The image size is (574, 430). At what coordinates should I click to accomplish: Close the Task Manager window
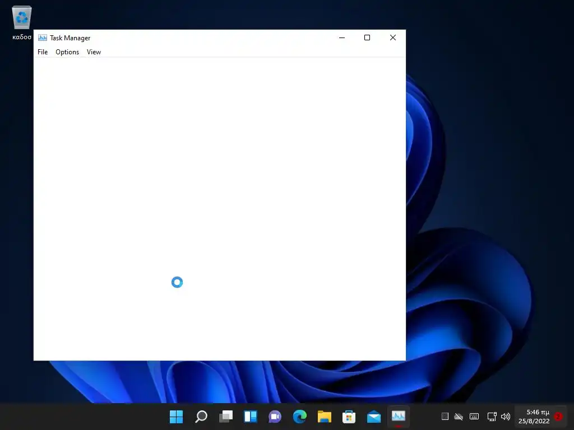[x=393, y=38]
